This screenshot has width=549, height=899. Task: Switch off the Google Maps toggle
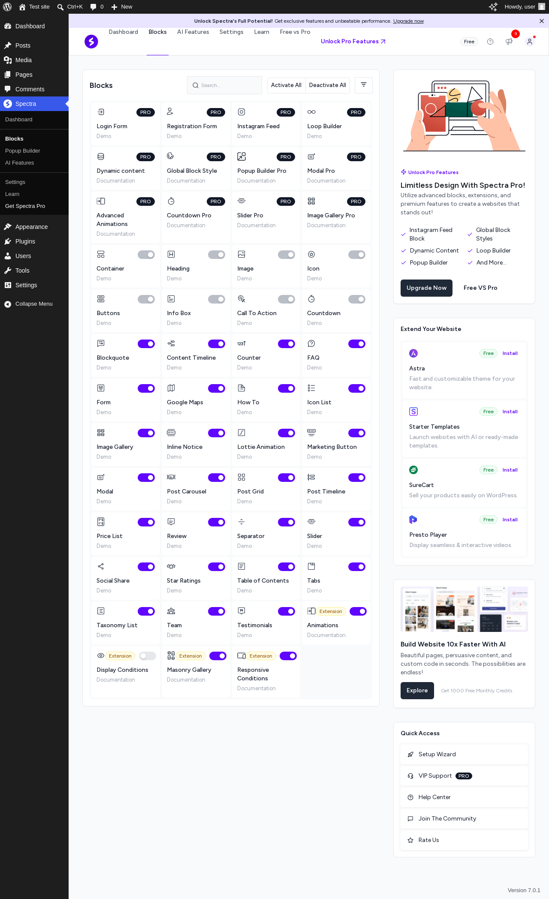(217, 388)
